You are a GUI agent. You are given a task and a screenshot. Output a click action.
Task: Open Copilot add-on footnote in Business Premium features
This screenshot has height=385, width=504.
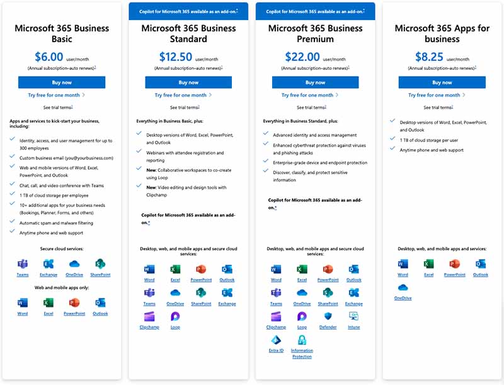point(275,208)
